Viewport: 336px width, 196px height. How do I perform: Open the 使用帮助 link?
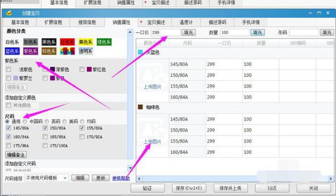121,178
